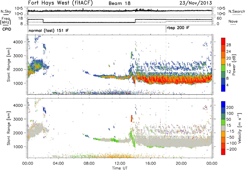Click the 'N.Sky' legend label
The width and height of the screenshot is (245, 170).
coord(6,11)
